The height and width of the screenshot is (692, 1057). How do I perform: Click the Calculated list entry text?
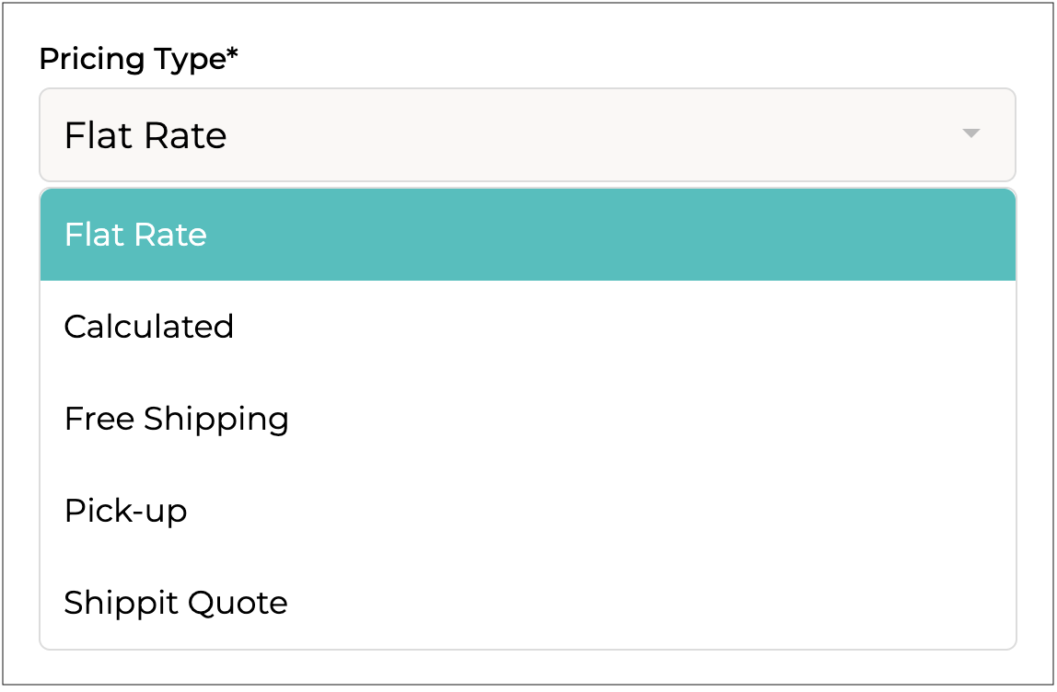tap(149, 327)
